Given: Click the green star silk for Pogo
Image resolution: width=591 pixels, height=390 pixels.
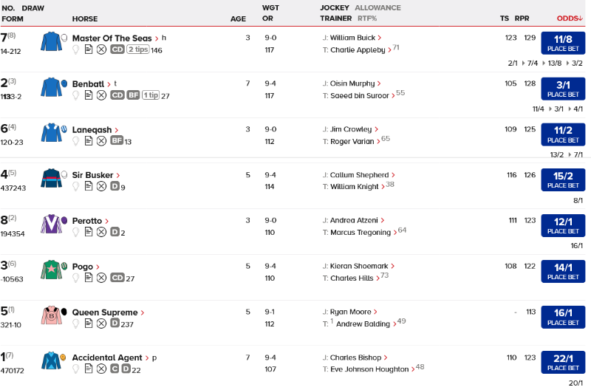Looking at the screenshot, I should point(52,270).
